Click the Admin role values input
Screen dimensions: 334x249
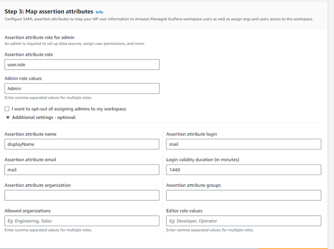click(x=82, y=88)
